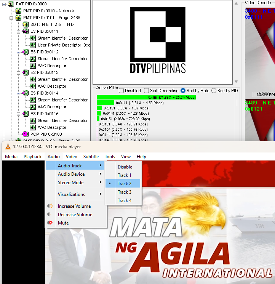Click AAC Descriptor icon under ES PID 0x0112
The image size is (275, 284).
(33, 66)
